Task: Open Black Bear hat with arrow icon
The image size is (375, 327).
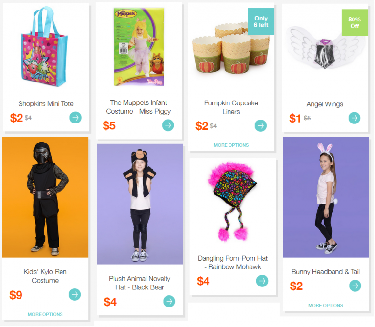Action: click(169, 301)
